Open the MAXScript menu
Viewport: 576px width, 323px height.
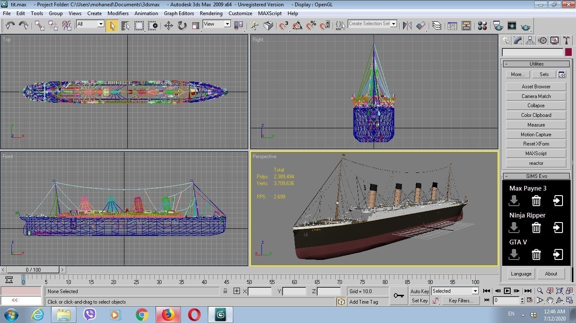click(x=270, y=13)
